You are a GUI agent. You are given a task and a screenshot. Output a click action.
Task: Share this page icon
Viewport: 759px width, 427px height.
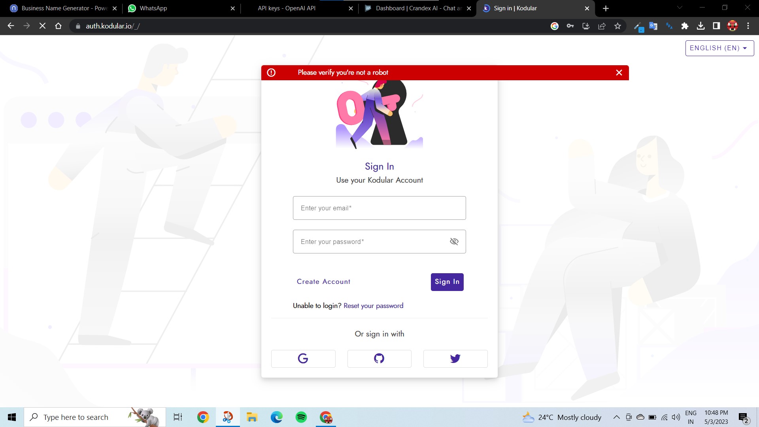602,26
